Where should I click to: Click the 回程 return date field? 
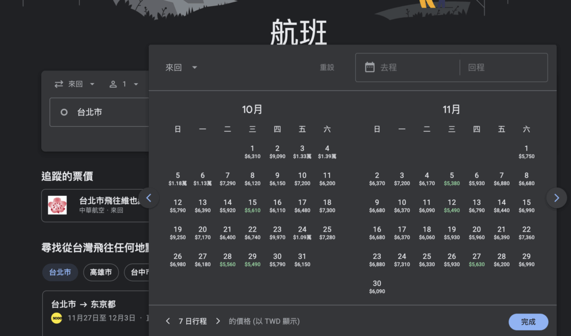(x=502, y=68)
